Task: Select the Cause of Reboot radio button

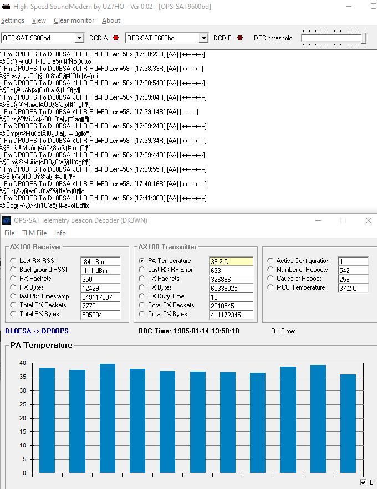Action: 270,278
